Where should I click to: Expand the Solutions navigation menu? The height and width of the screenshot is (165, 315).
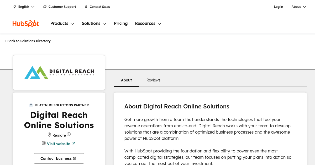point(94,24)
